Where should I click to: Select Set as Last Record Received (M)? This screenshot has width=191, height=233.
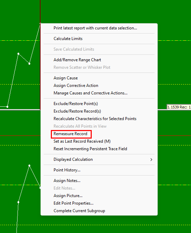click(x=99, y=141)
